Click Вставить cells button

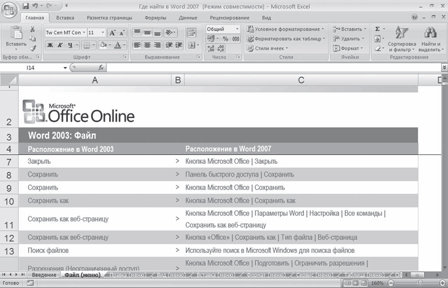pyautogui.click(x=349, y=29)
